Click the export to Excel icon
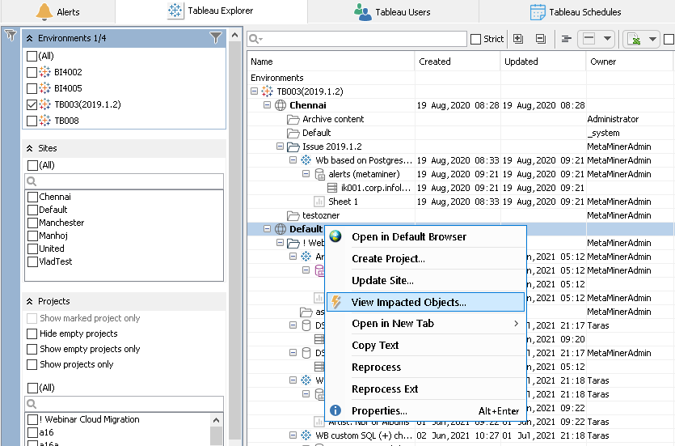The image size is (675, 446). [x=634, y=39]
